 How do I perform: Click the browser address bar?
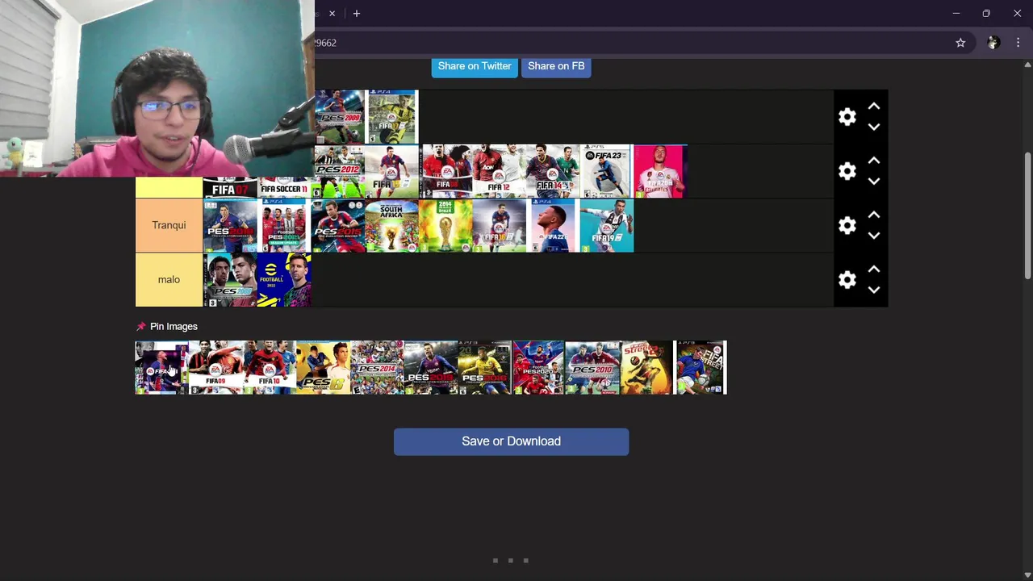[x=629, y=43]
